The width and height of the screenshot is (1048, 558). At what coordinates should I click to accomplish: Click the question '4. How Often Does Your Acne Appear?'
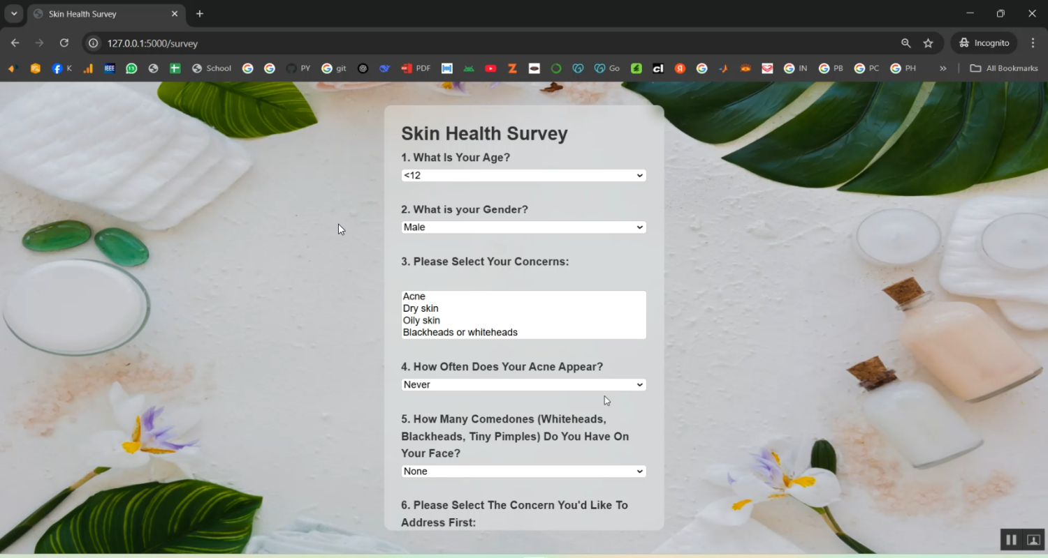click(x=502, y=367)
